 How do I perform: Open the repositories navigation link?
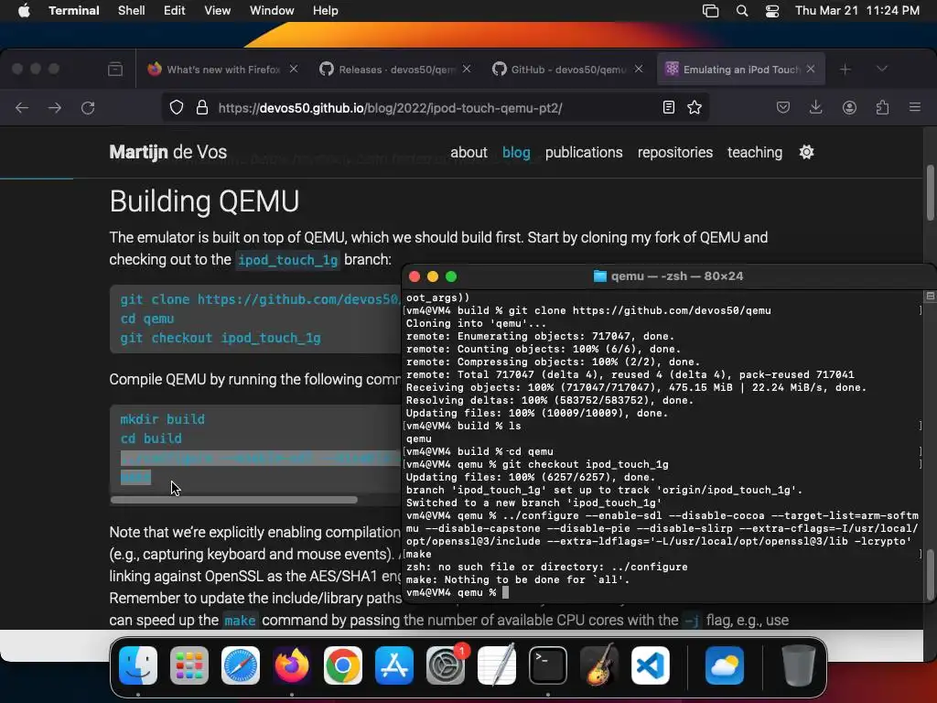pos(675,153)
